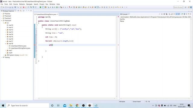193x108 pixels.
Task: Open Run button dropdown arrow
Action: coord(59,7)
